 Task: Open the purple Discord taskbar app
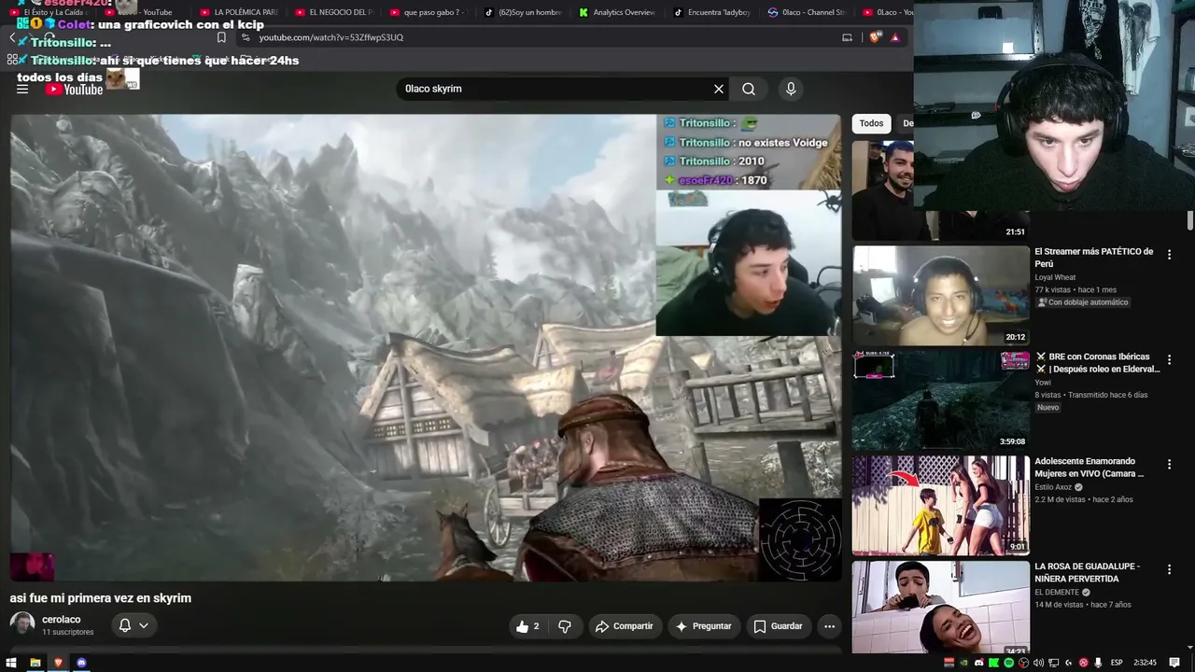pyautogui.click(x=81, y=663)
